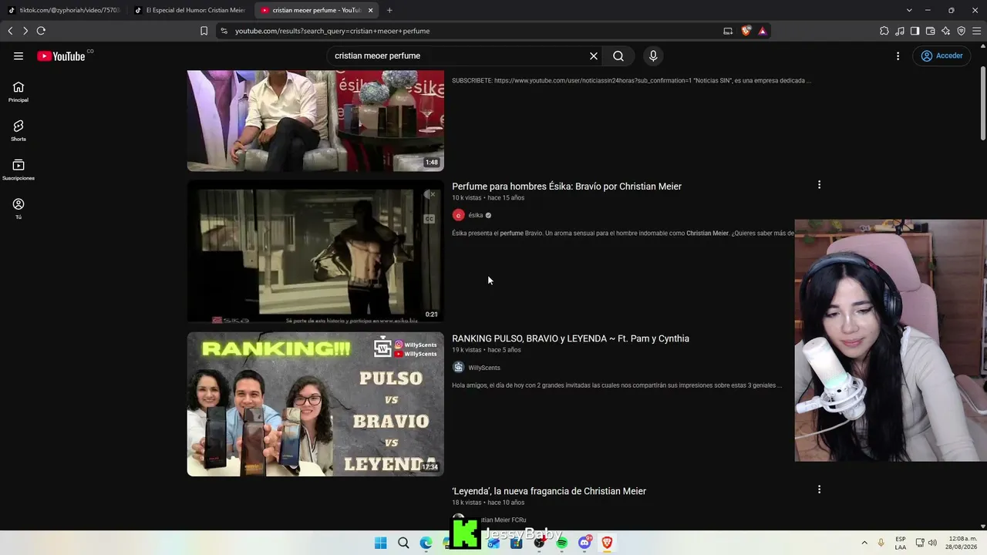Open a new browser tab
The width and height of the screenshot is (987, 555).
pyautogui.click(x=389, y=10)
